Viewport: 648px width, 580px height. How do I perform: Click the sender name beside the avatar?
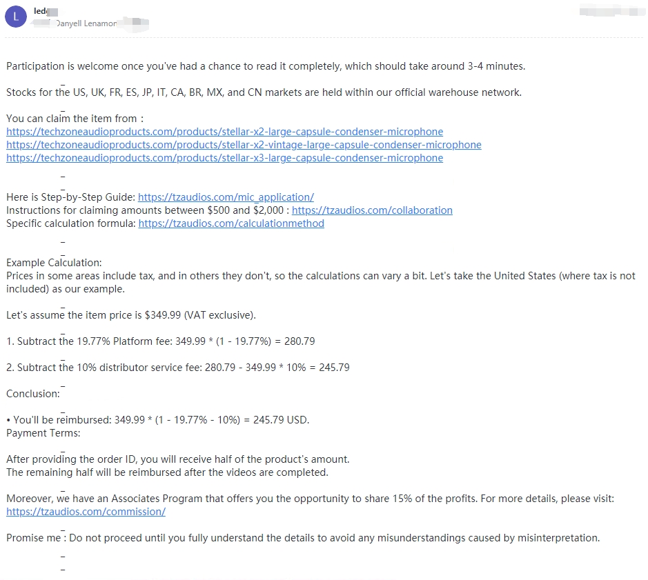pos(46,11)
